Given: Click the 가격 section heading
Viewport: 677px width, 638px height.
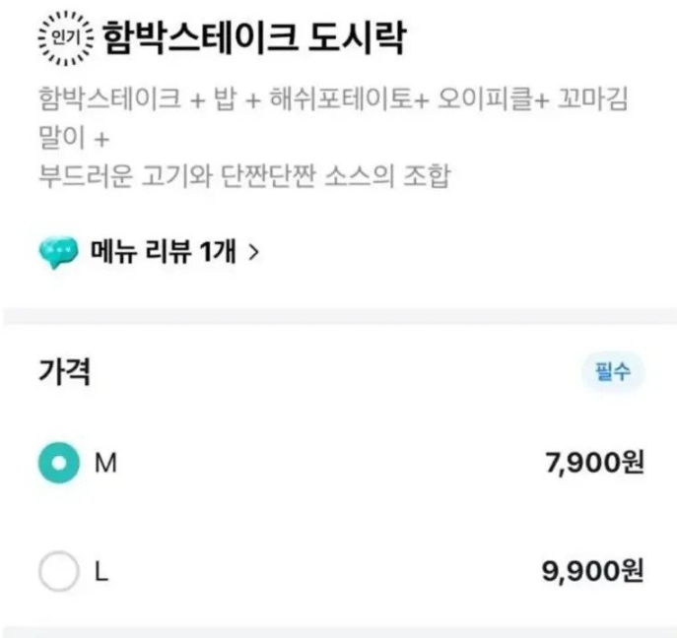Looking at the screenshot, I should [65, 371].
